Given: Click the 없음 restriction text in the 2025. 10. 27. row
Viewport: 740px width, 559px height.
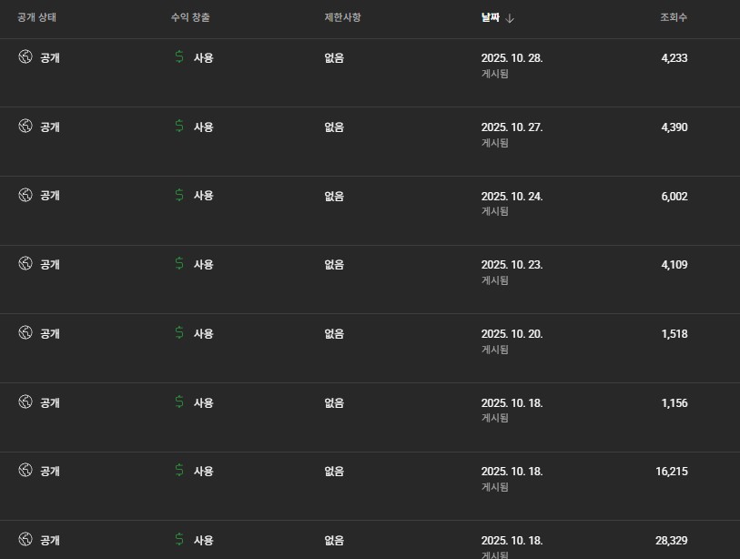Looking at the screenshot, I should coord(334,127).
